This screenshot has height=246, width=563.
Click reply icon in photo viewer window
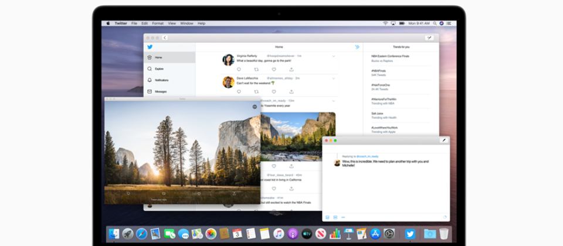tap(128, 194)
